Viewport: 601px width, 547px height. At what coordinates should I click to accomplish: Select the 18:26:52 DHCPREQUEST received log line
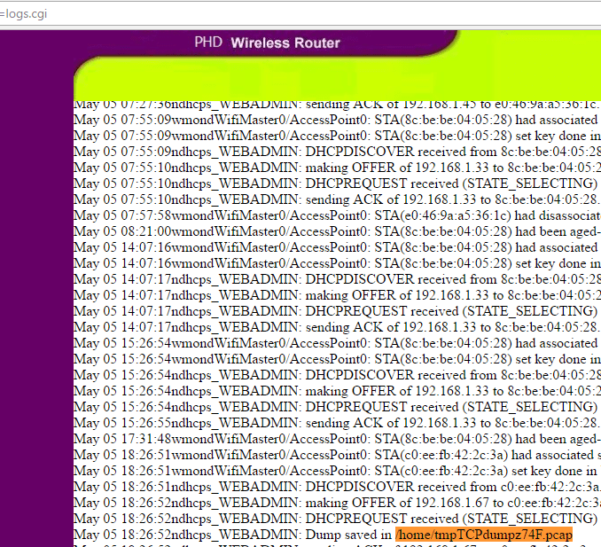[x=337, y=518]
